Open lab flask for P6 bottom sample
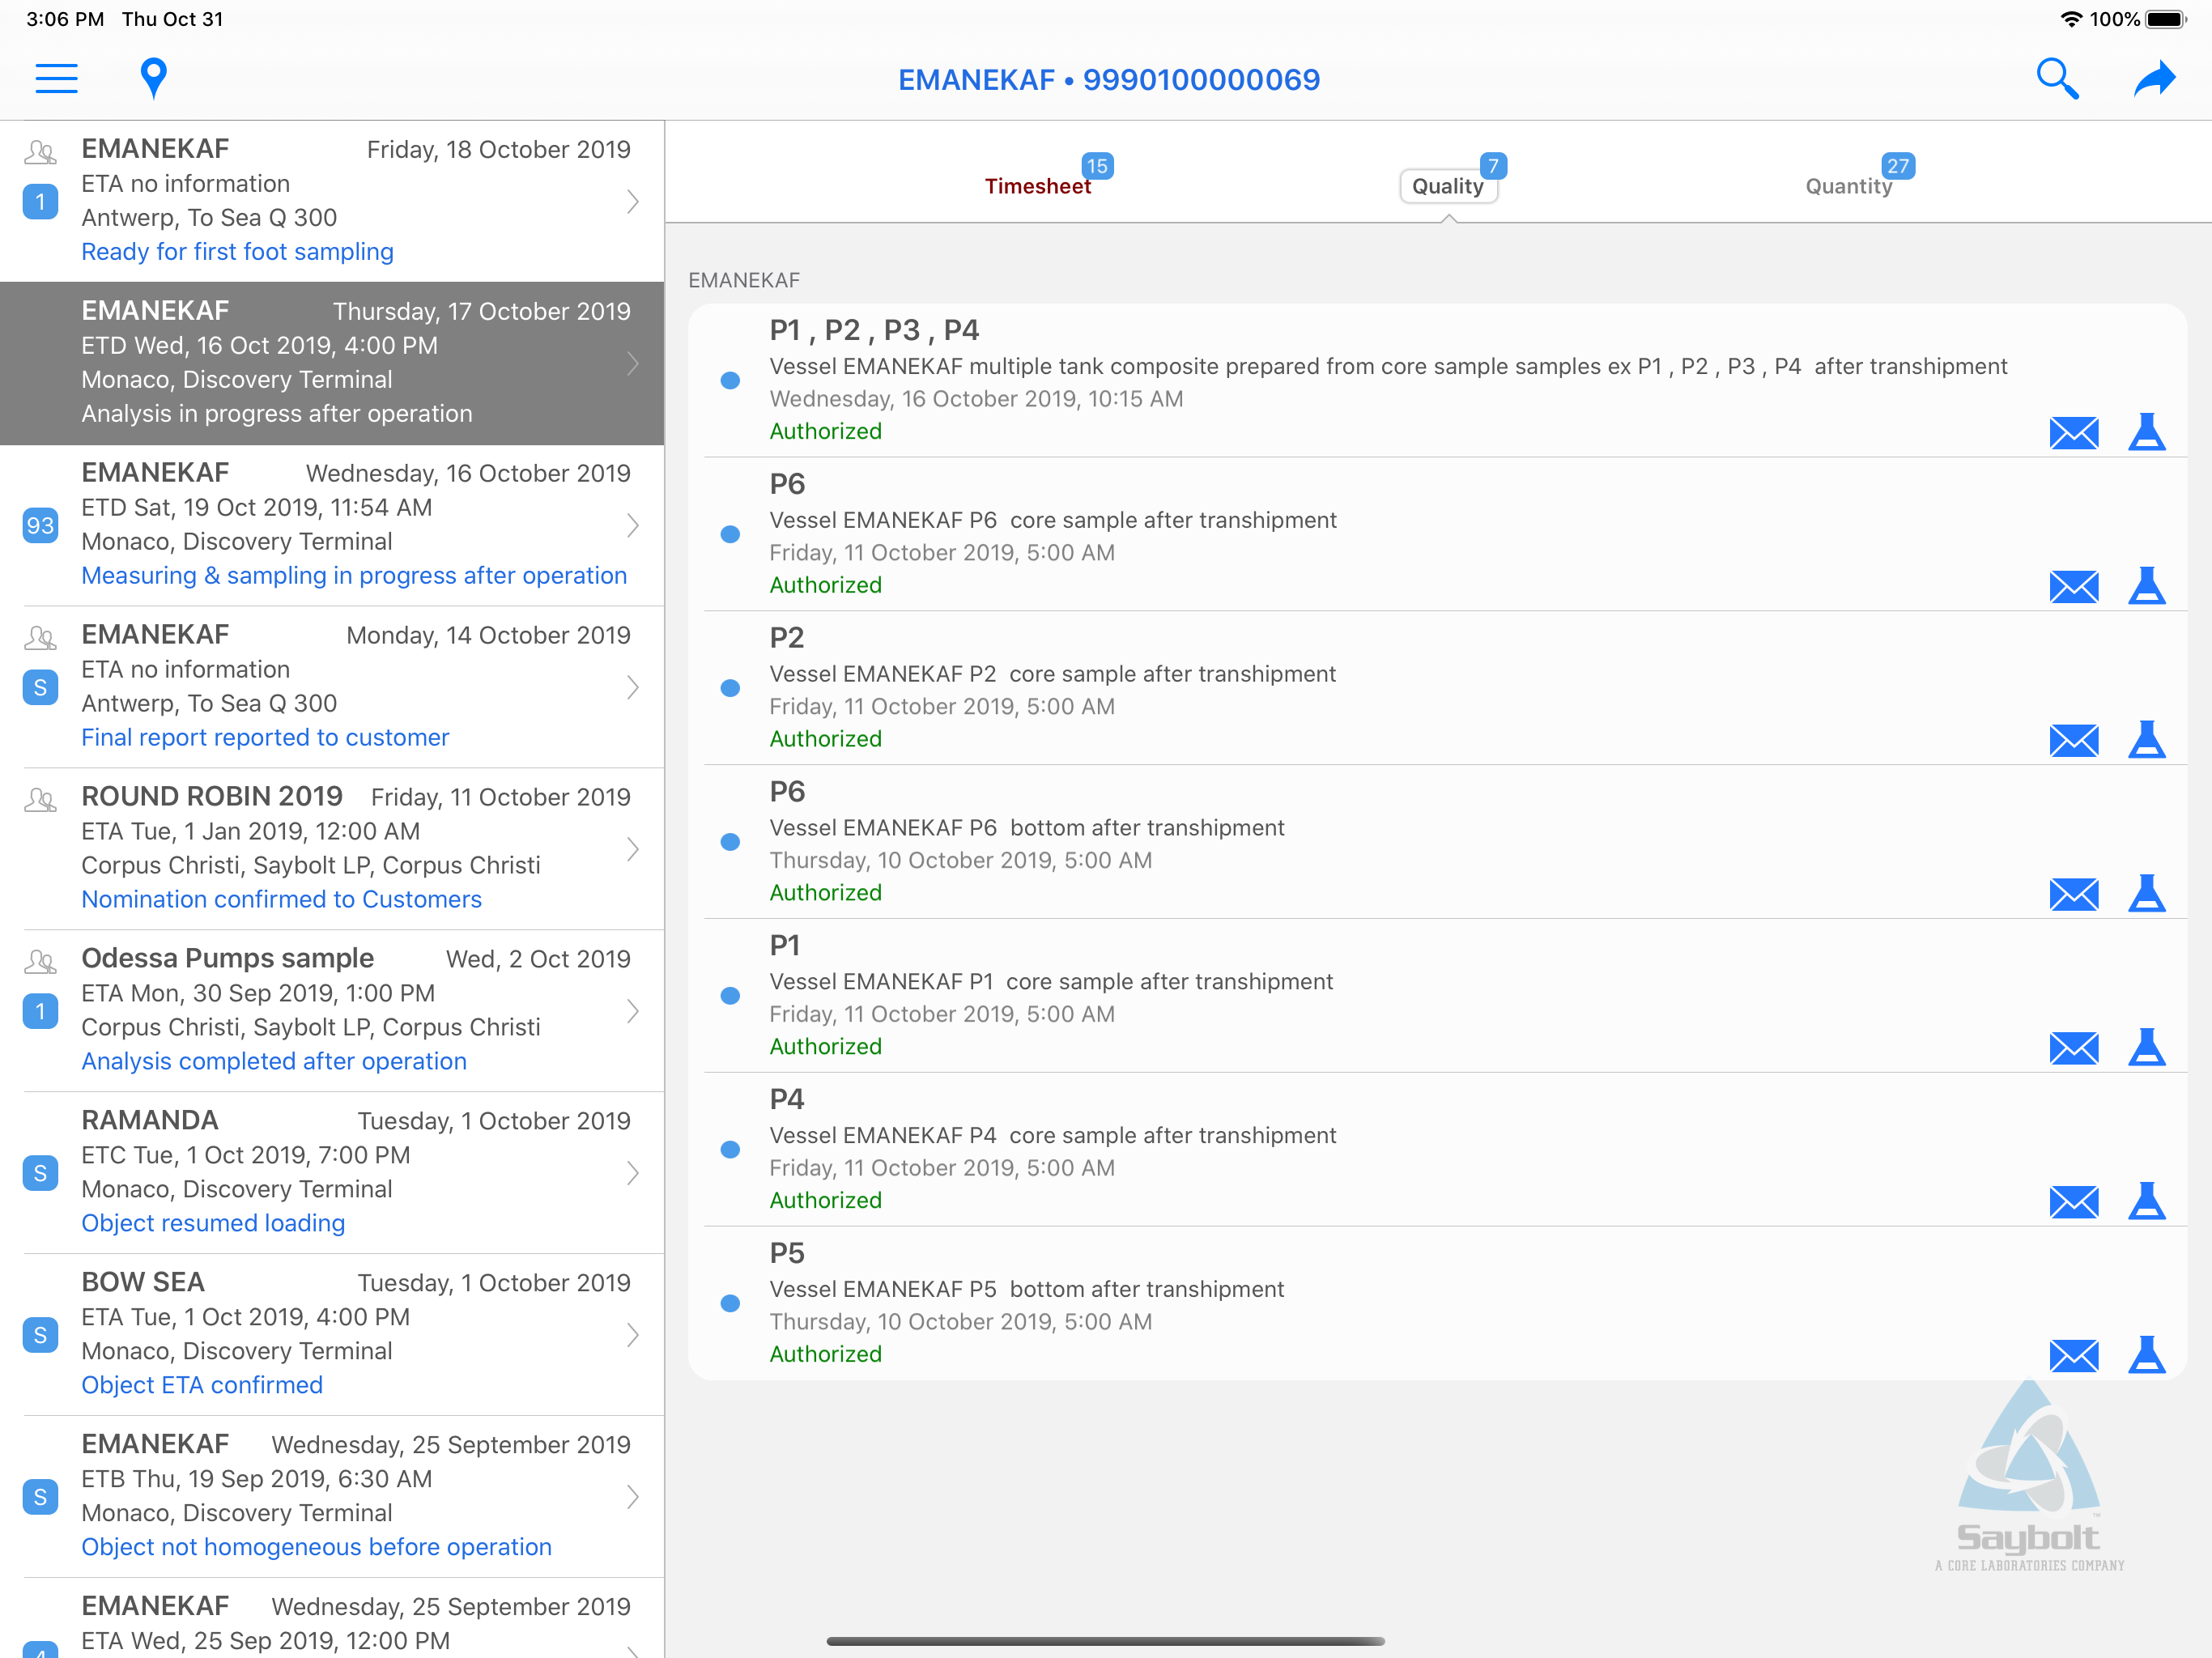 click(x=2146, y=894)
